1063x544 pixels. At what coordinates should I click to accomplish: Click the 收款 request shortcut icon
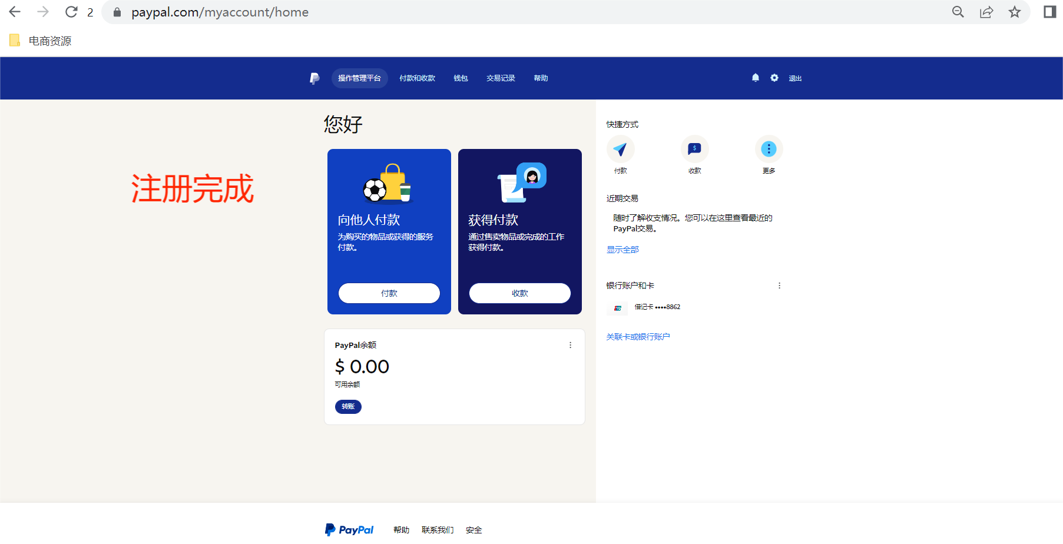[x=695, y=149]
